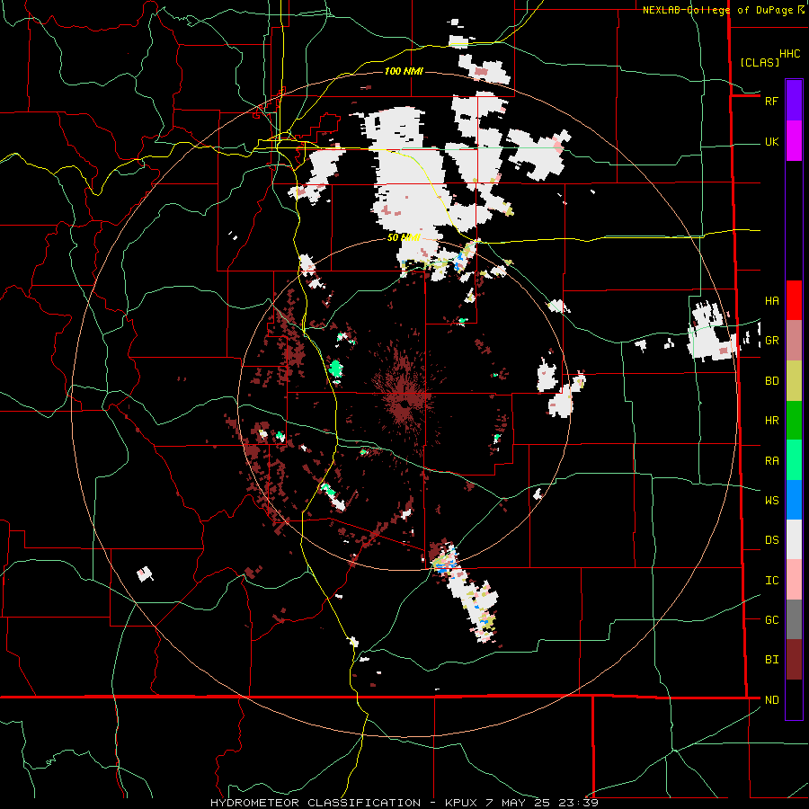809x809 pixels.
Task: Click the BD legend label
Action: coord(771,381)
